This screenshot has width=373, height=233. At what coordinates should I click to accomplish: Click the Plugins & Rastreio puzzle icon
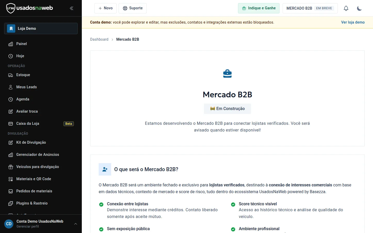(11, 203)
